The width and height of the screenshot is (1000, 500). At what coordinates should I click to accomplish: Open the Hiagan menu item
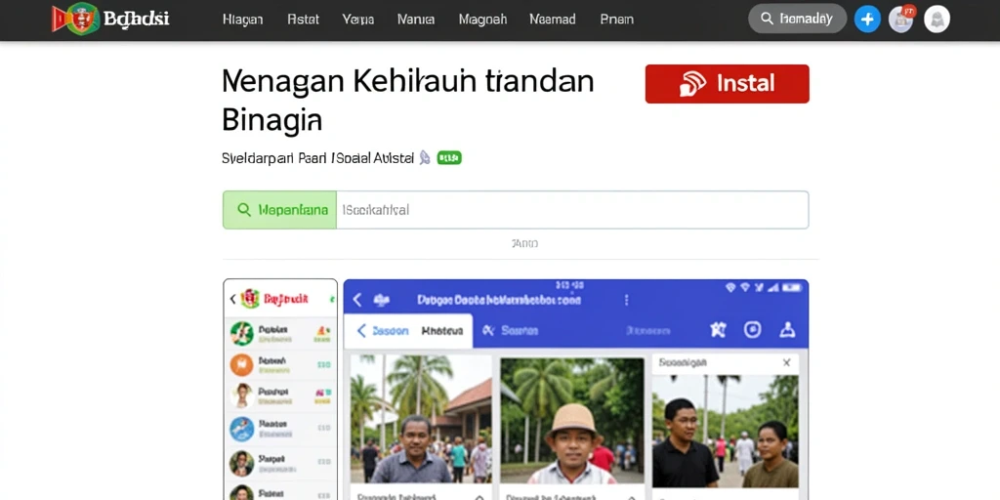pos(242,20)
